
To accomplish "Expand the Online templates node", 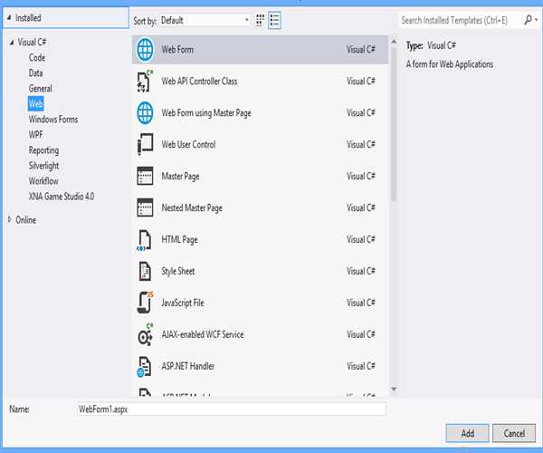I will (11, 219).
